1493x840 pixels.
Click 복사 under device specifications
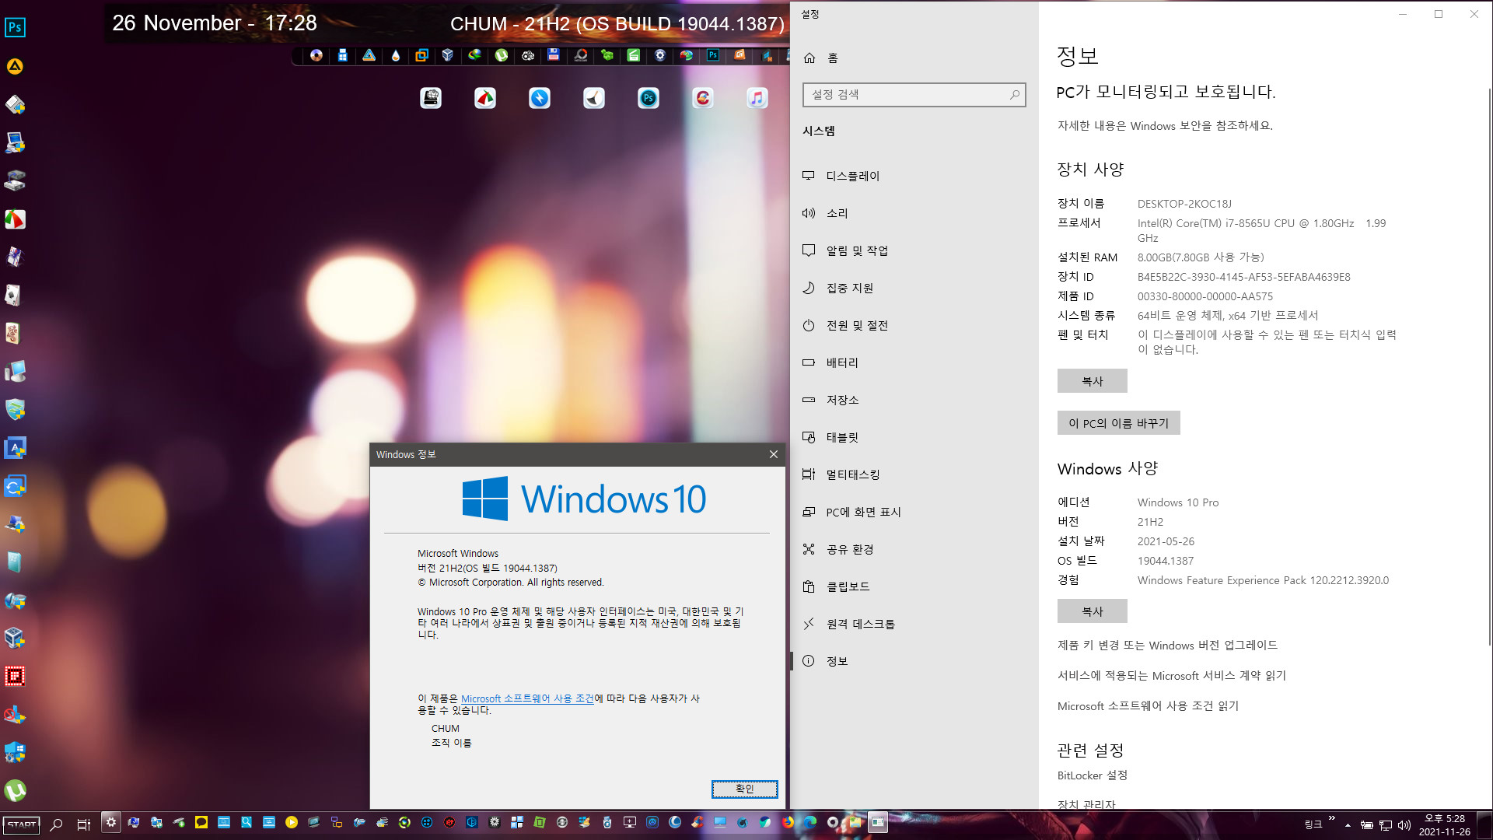(1092, 381)
